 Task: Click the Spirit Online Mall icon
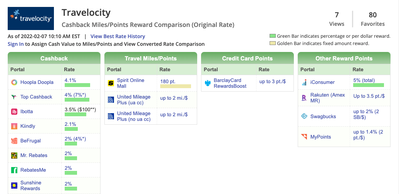(x=111, y=83)
